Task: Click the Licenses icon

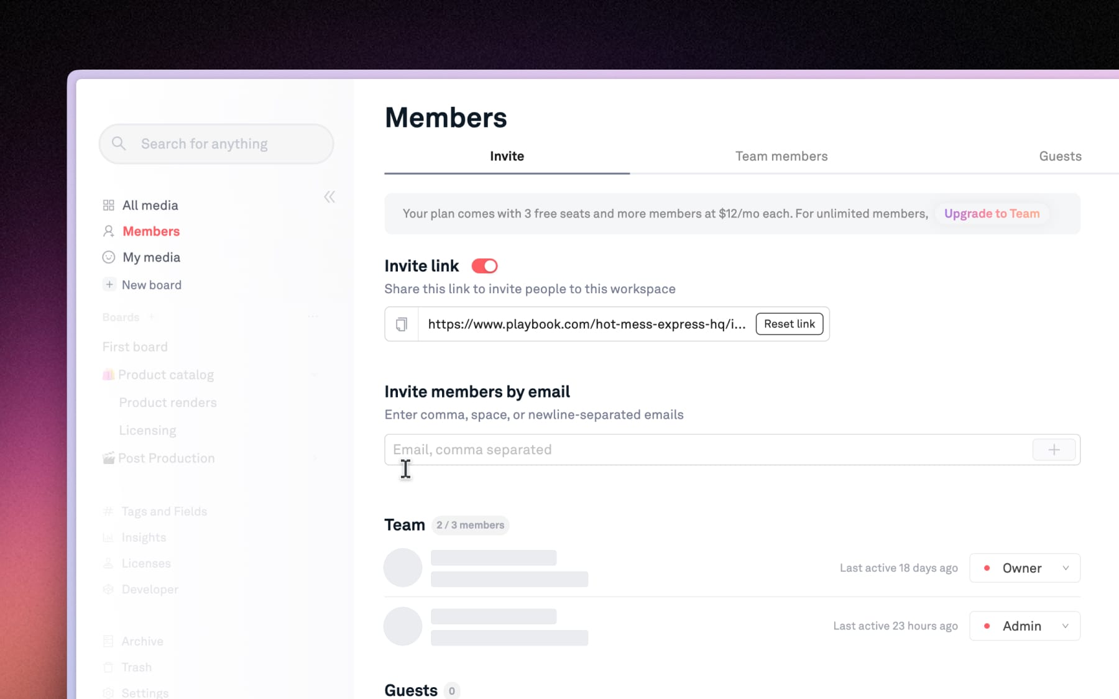Action: 108,564
